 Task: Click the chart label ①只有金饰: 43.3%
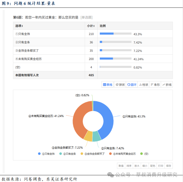pyautogui.click(x=134, y=116)
